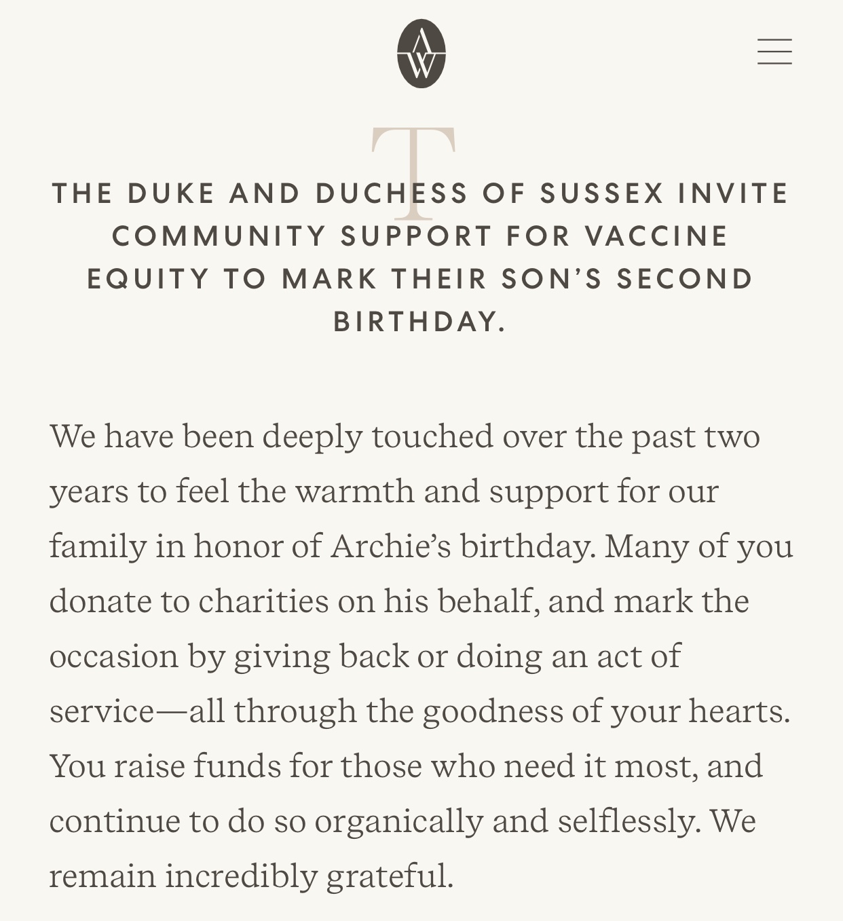Click the phrase 'goodness of your hearts'
Image resolution: width=843 pixels, height=921 pixels.
click(x=606, y=711)
